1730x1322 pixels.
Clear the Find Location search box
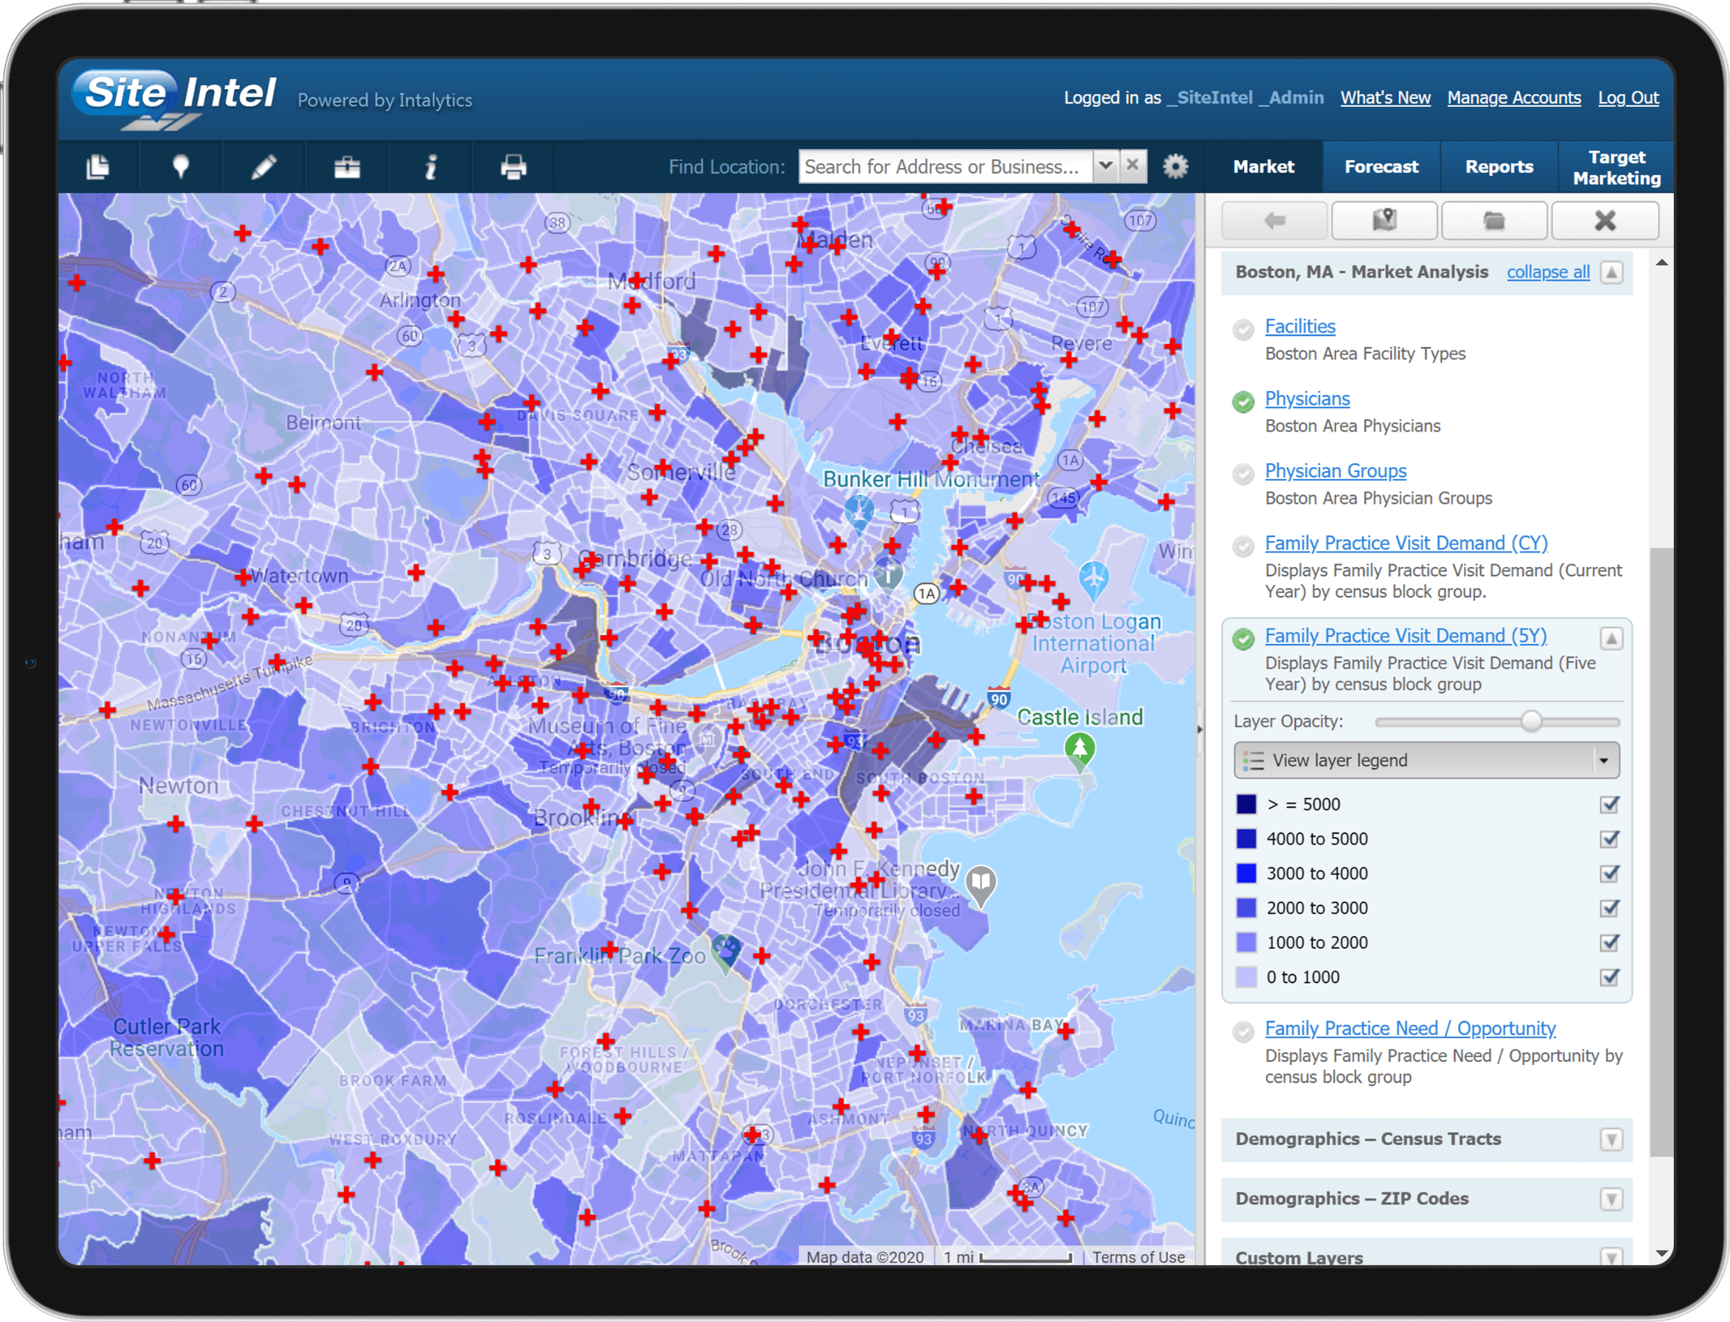coord(1133,165)
